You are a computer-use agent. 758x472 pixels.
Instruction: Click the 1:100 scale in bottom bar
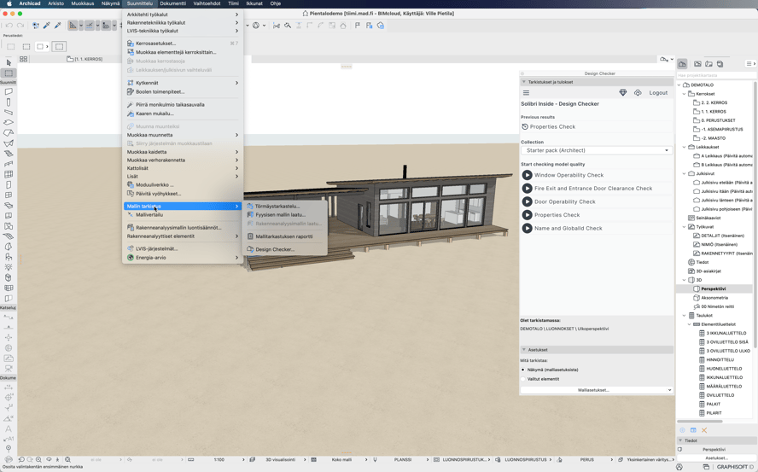[x=219, y=459]
